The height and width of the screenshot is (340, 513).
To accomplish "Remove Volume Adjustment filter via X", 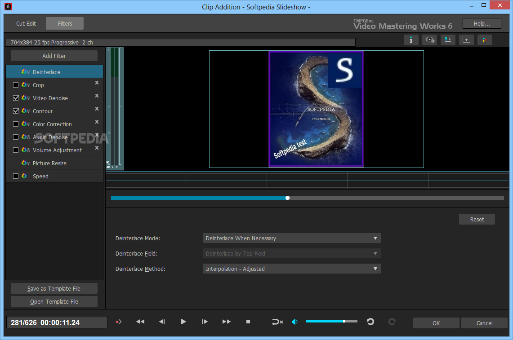I will pos(97,148).
